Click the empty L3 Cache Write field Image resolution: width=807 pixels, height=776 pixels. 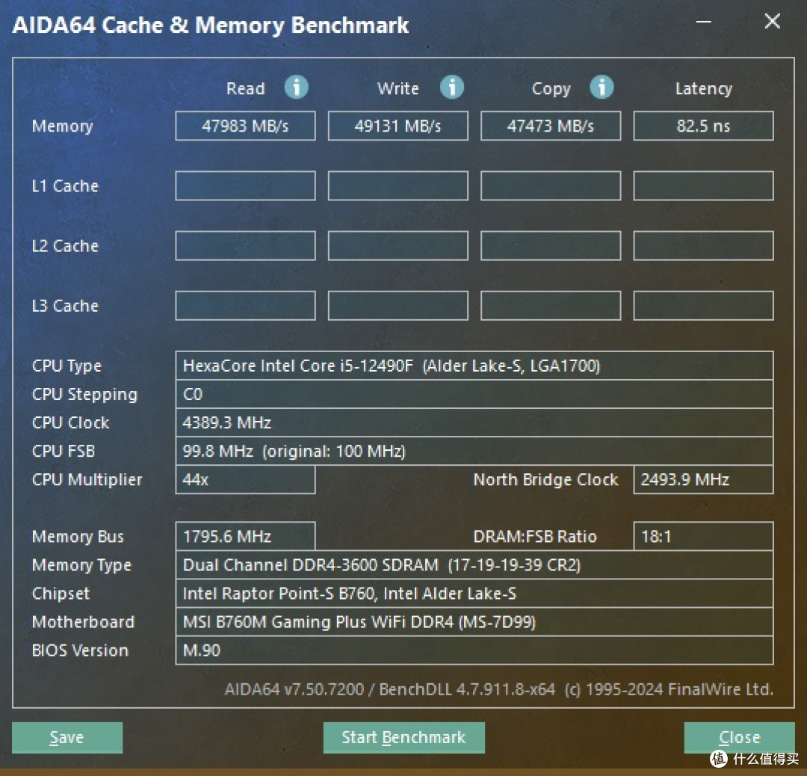398,305
